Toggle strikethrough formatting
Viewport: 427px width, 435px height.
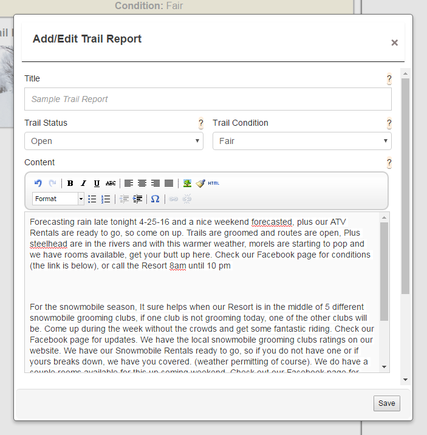(x=110, y=183)
